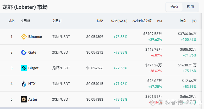
Task: Click price $0.054266
Action: (95, 68)
